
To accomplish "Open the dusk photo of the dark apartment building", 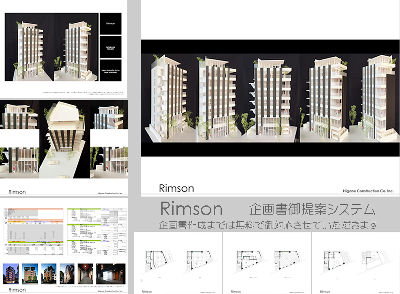I will [11, 274].
